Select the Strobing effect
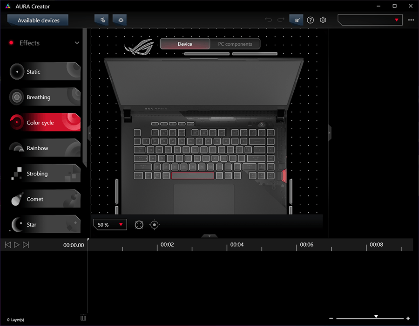Image resolution: width=419 pixels, height=326 pixels. pos(45,173)
